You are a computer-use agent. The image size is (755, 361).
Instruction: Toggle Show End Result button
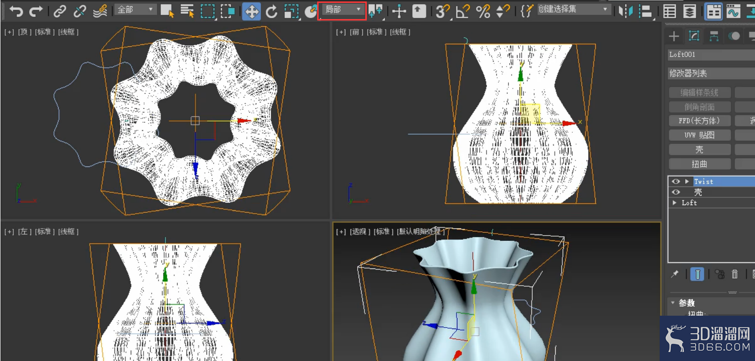pos(697,274)
